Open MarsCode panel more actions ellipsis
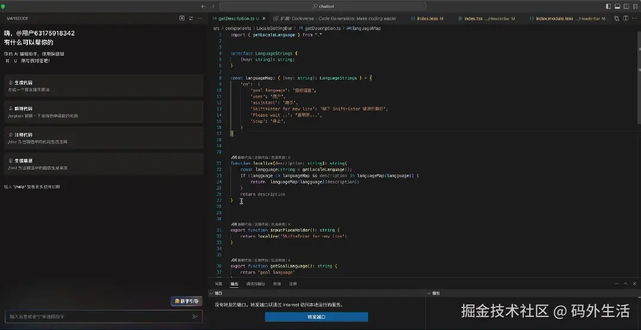This screenshot has height=330, width=641. [200, 18]
